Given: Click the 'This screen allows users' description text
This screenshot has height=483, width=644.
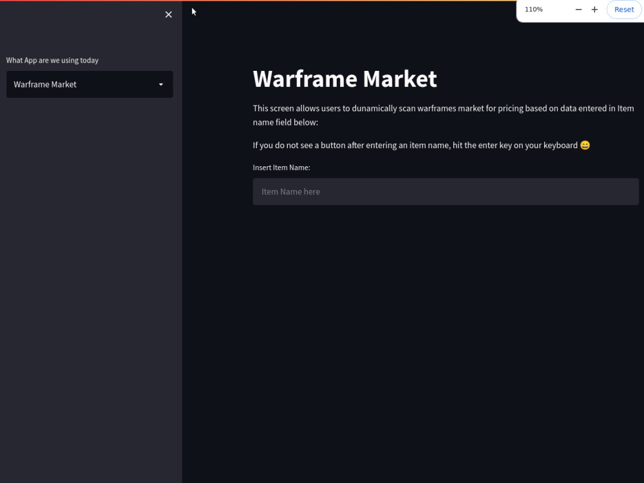Looking at the screenshot, I should 444,115.
